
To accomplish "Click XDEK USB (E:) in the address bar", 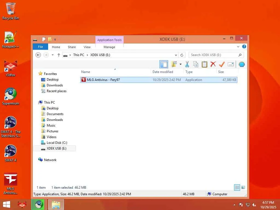I will pos(100,55).
